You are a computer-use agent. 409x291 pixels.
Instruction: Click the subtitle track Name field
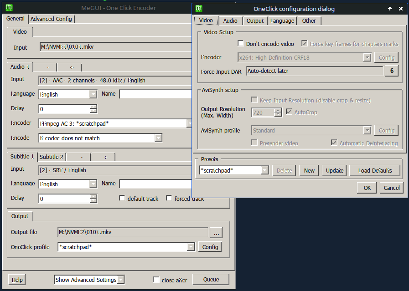point(155,184)
